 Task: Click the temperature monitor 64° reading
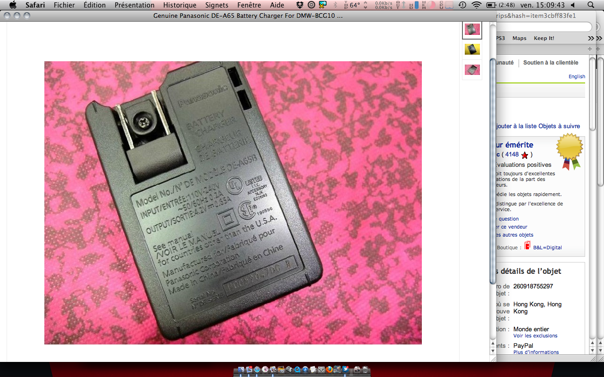pyautogui.click(x=355, y=5)
